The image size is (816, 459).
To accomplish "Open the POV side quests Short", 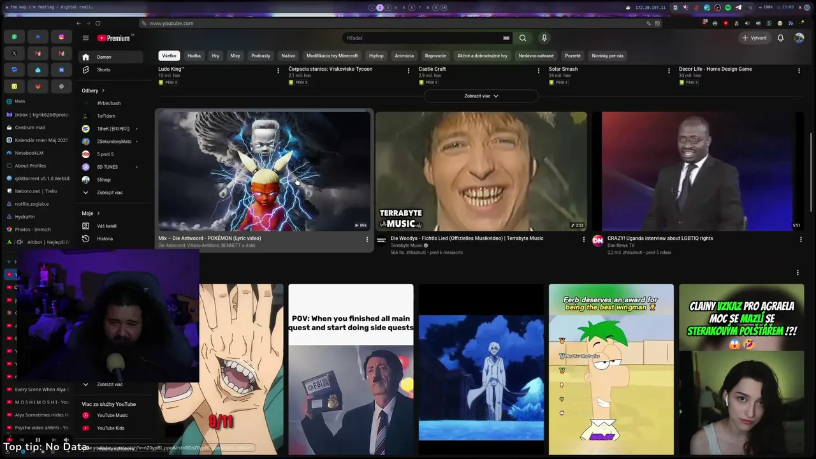I will 351,370.
